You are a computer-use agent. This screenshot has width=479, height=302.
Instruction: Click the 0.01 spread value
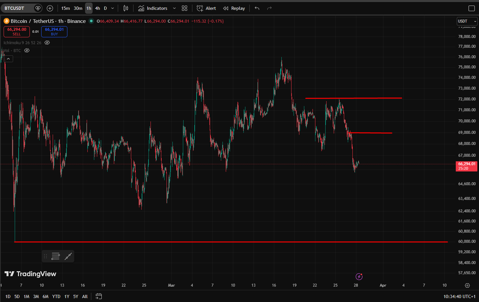[36, 32]
